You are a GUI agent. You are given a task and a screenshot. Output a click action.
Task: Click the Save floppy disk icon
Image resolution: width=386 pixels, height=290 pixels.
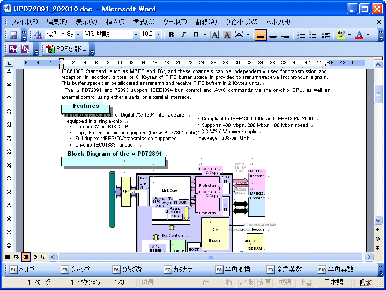coord(13,35)
